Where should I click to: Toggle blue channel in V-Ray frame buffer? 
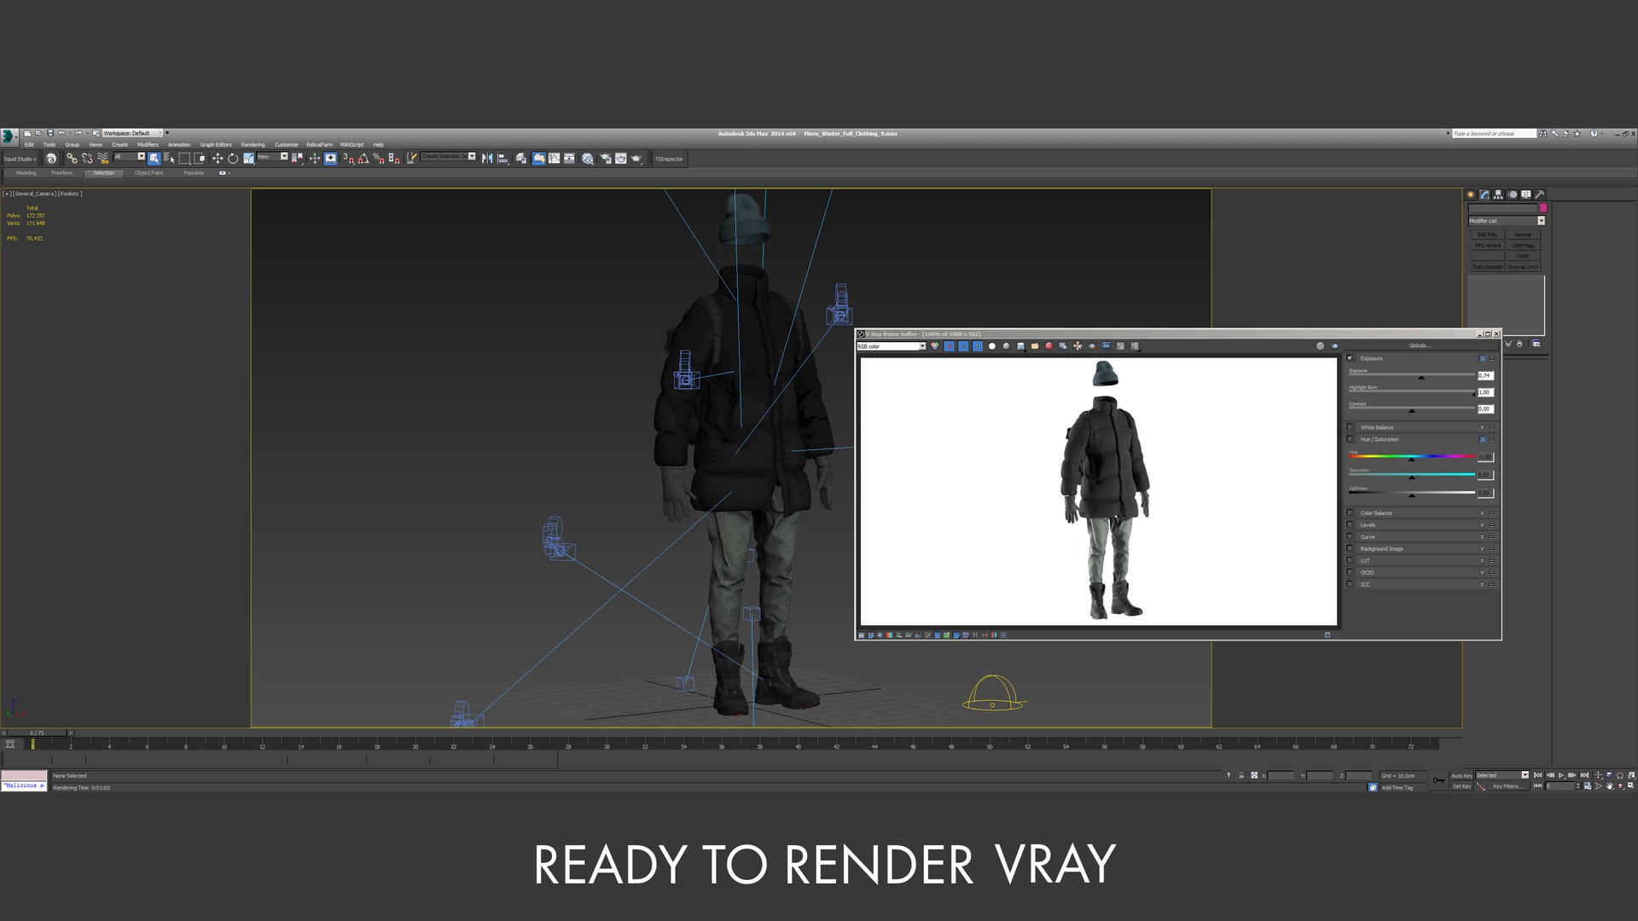pyautogui.click(x=978, y=346)
